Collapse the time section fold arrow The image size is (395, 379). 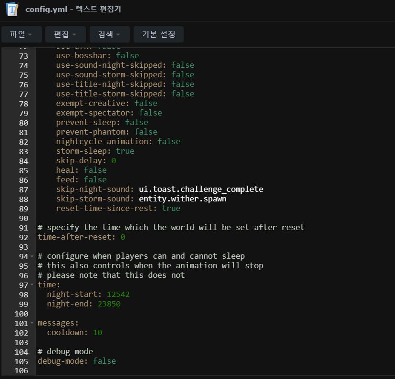(32, 285)
